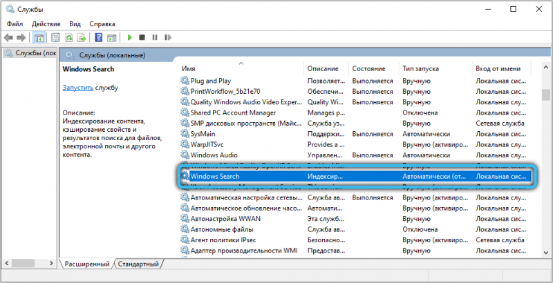This screenshot has height=283, width=553.
Task: Sort by the Тип запуска column header
Action: pos(420,68)
